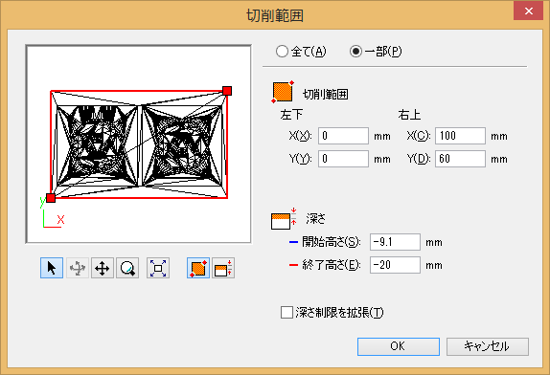Click the 切削範囲 orange area icon
The height and width of the screenshot is (375, 550).
tap(283, 92)
